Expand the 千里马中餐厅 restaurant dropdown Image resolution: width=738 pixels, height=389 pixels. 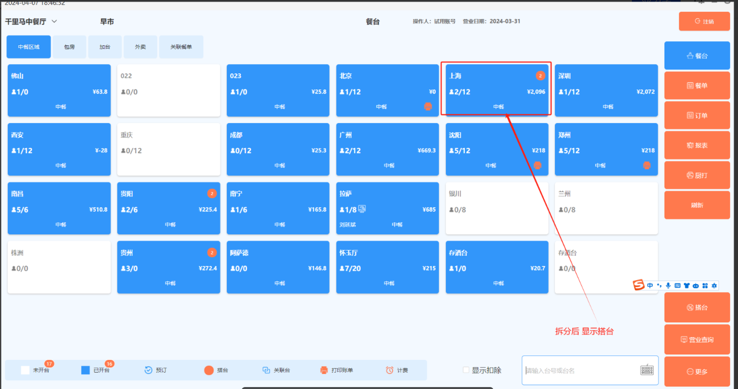(x=54, y=21)
